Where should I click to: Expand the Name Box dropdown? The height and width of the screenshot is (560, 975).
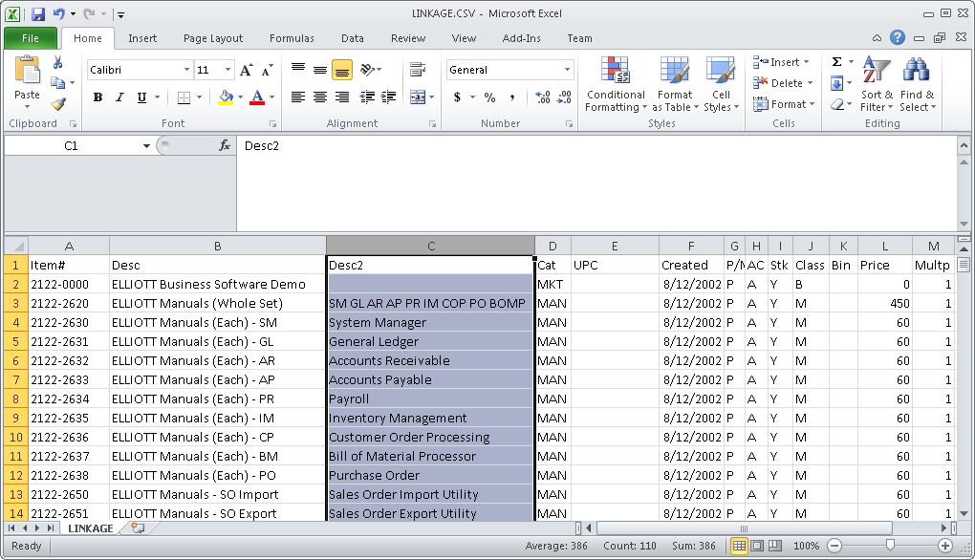point(146,146)
